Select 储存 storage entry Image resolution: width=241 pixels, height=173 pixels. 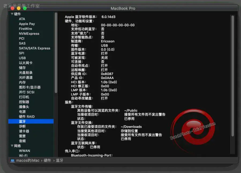coord(22,68)
